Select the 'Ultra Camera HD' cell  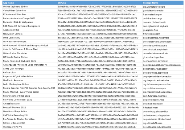click(x=30, y=38)
